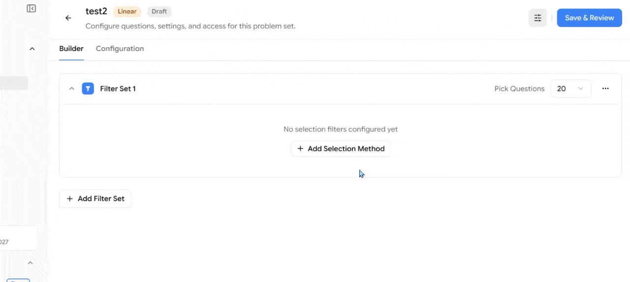Select the highlighted gray sidebar item
The height and width of the screenshot is (282, 630).
pyautogui.click(x=14, y=83)
